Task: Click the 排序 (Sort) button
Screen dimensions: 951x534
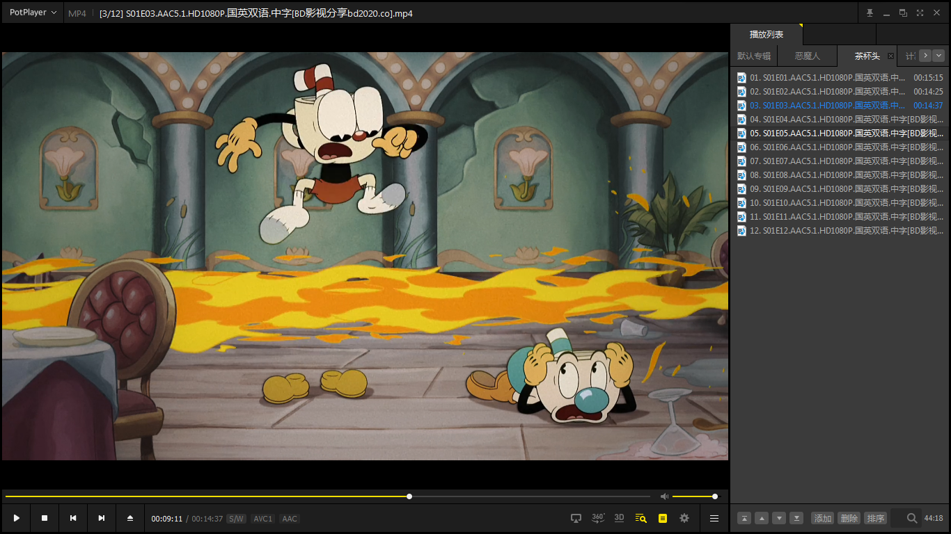Action: [875, 518]
